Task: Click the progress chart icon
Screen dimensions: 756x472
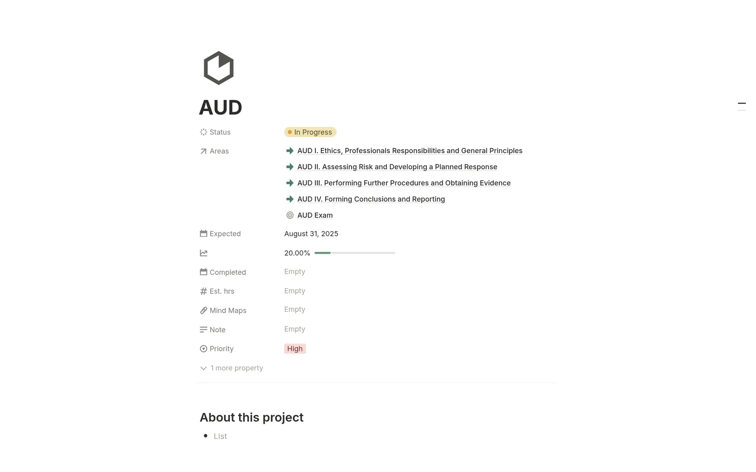Action: [x=204, y=253]
